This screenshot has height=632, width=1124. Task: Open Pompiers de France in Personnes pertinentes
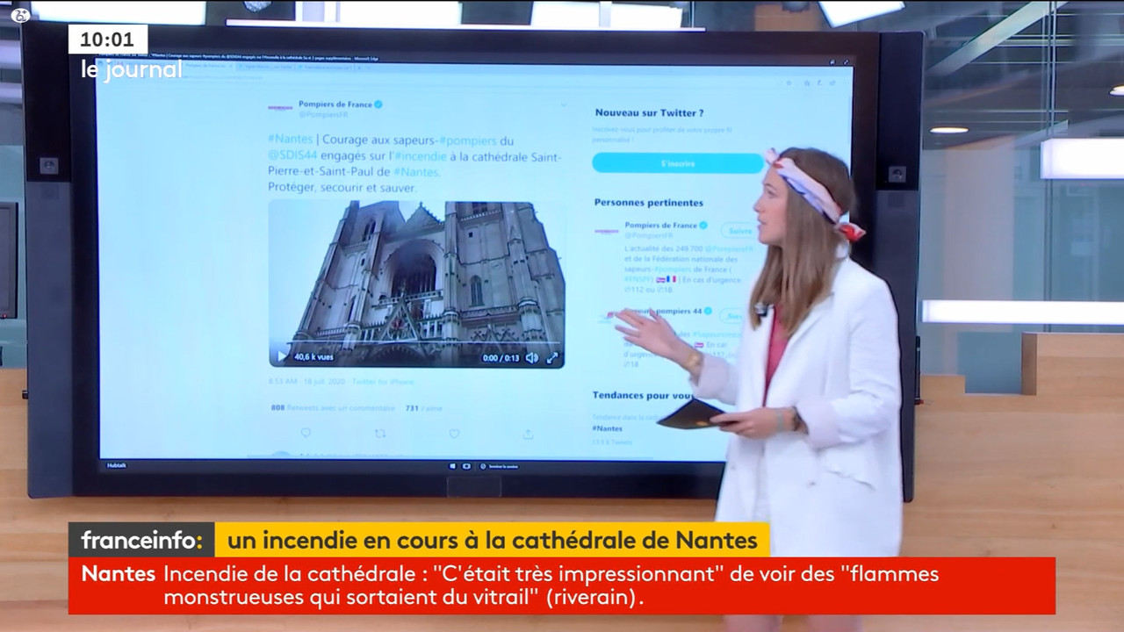(661, 226)
